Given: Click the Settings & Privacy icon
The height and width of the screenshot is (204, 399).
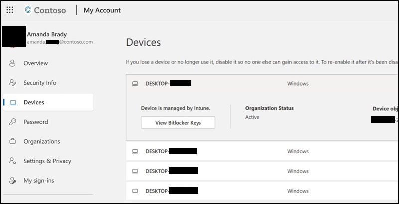Looking at the screenshot, I should tap(13, 161).
